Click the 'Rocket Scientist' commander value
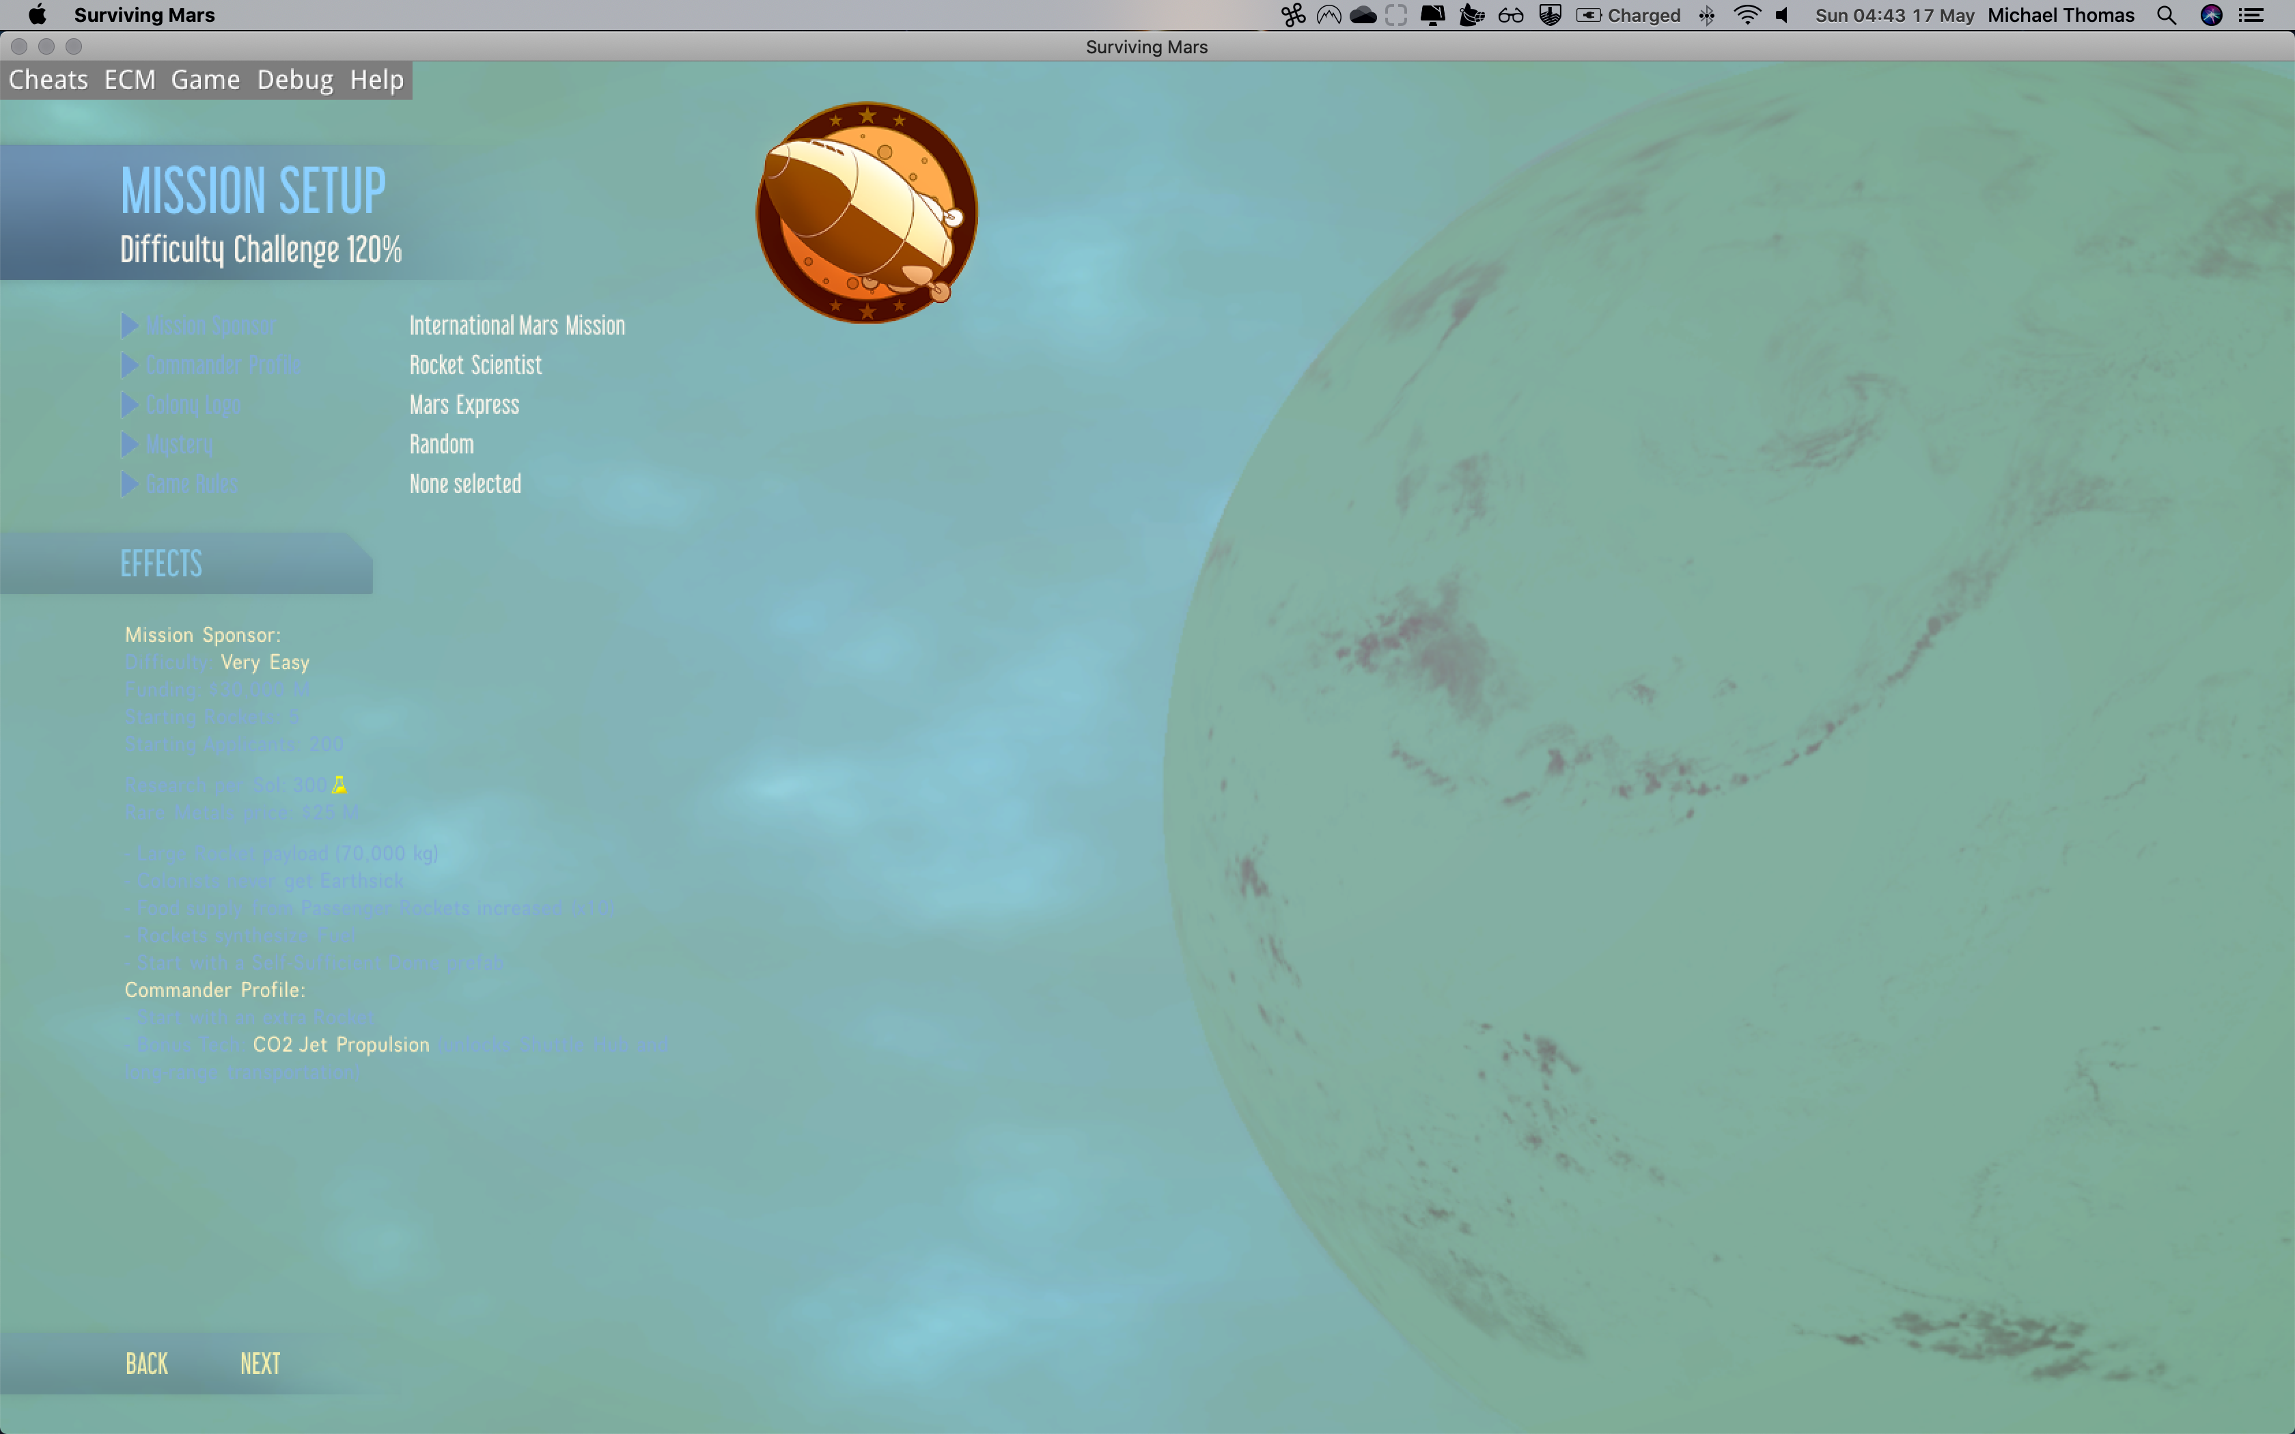Screen dimensions: 2295x1434 475,365
